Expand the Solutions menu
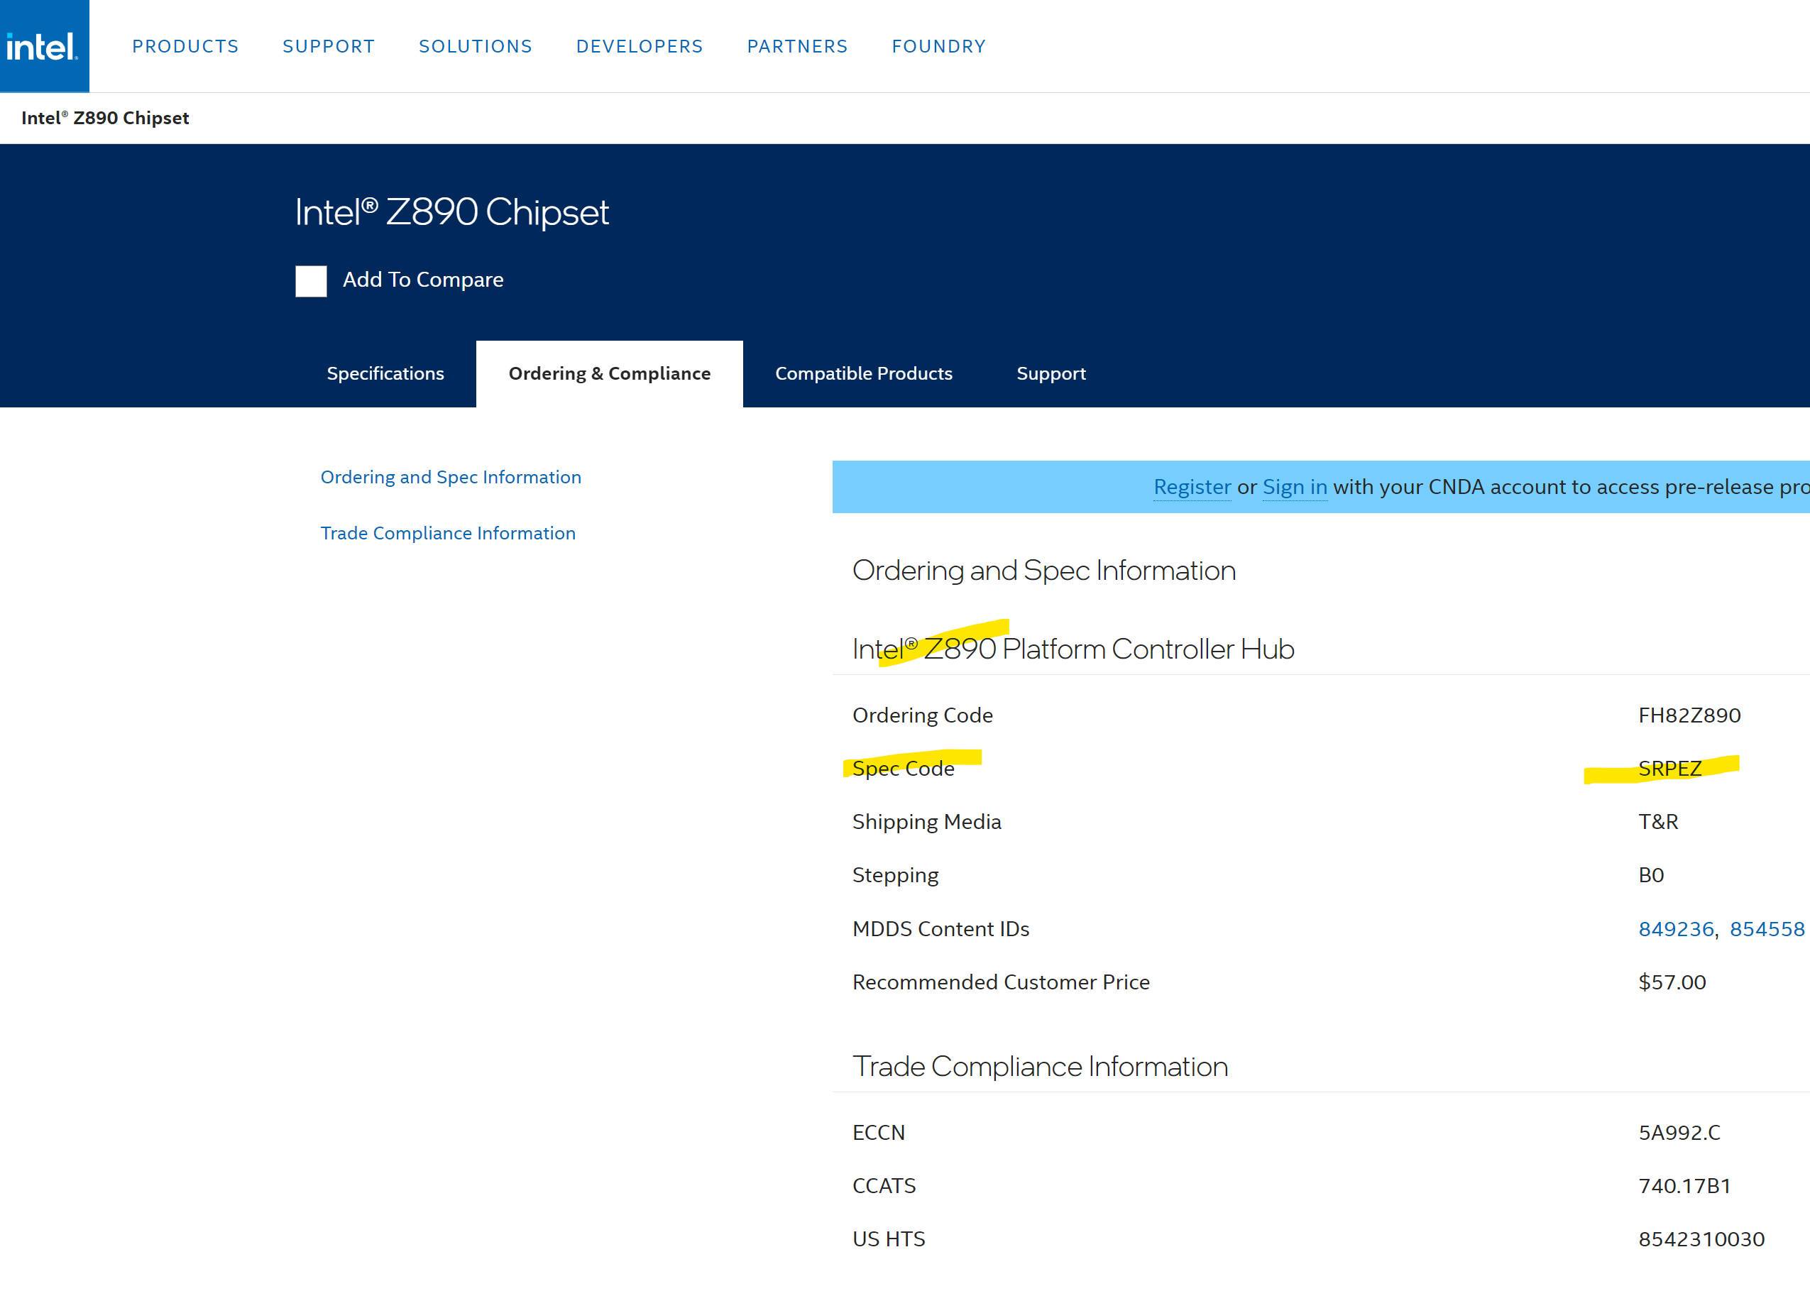The image size is (1810, 1296). pos(475,46)
